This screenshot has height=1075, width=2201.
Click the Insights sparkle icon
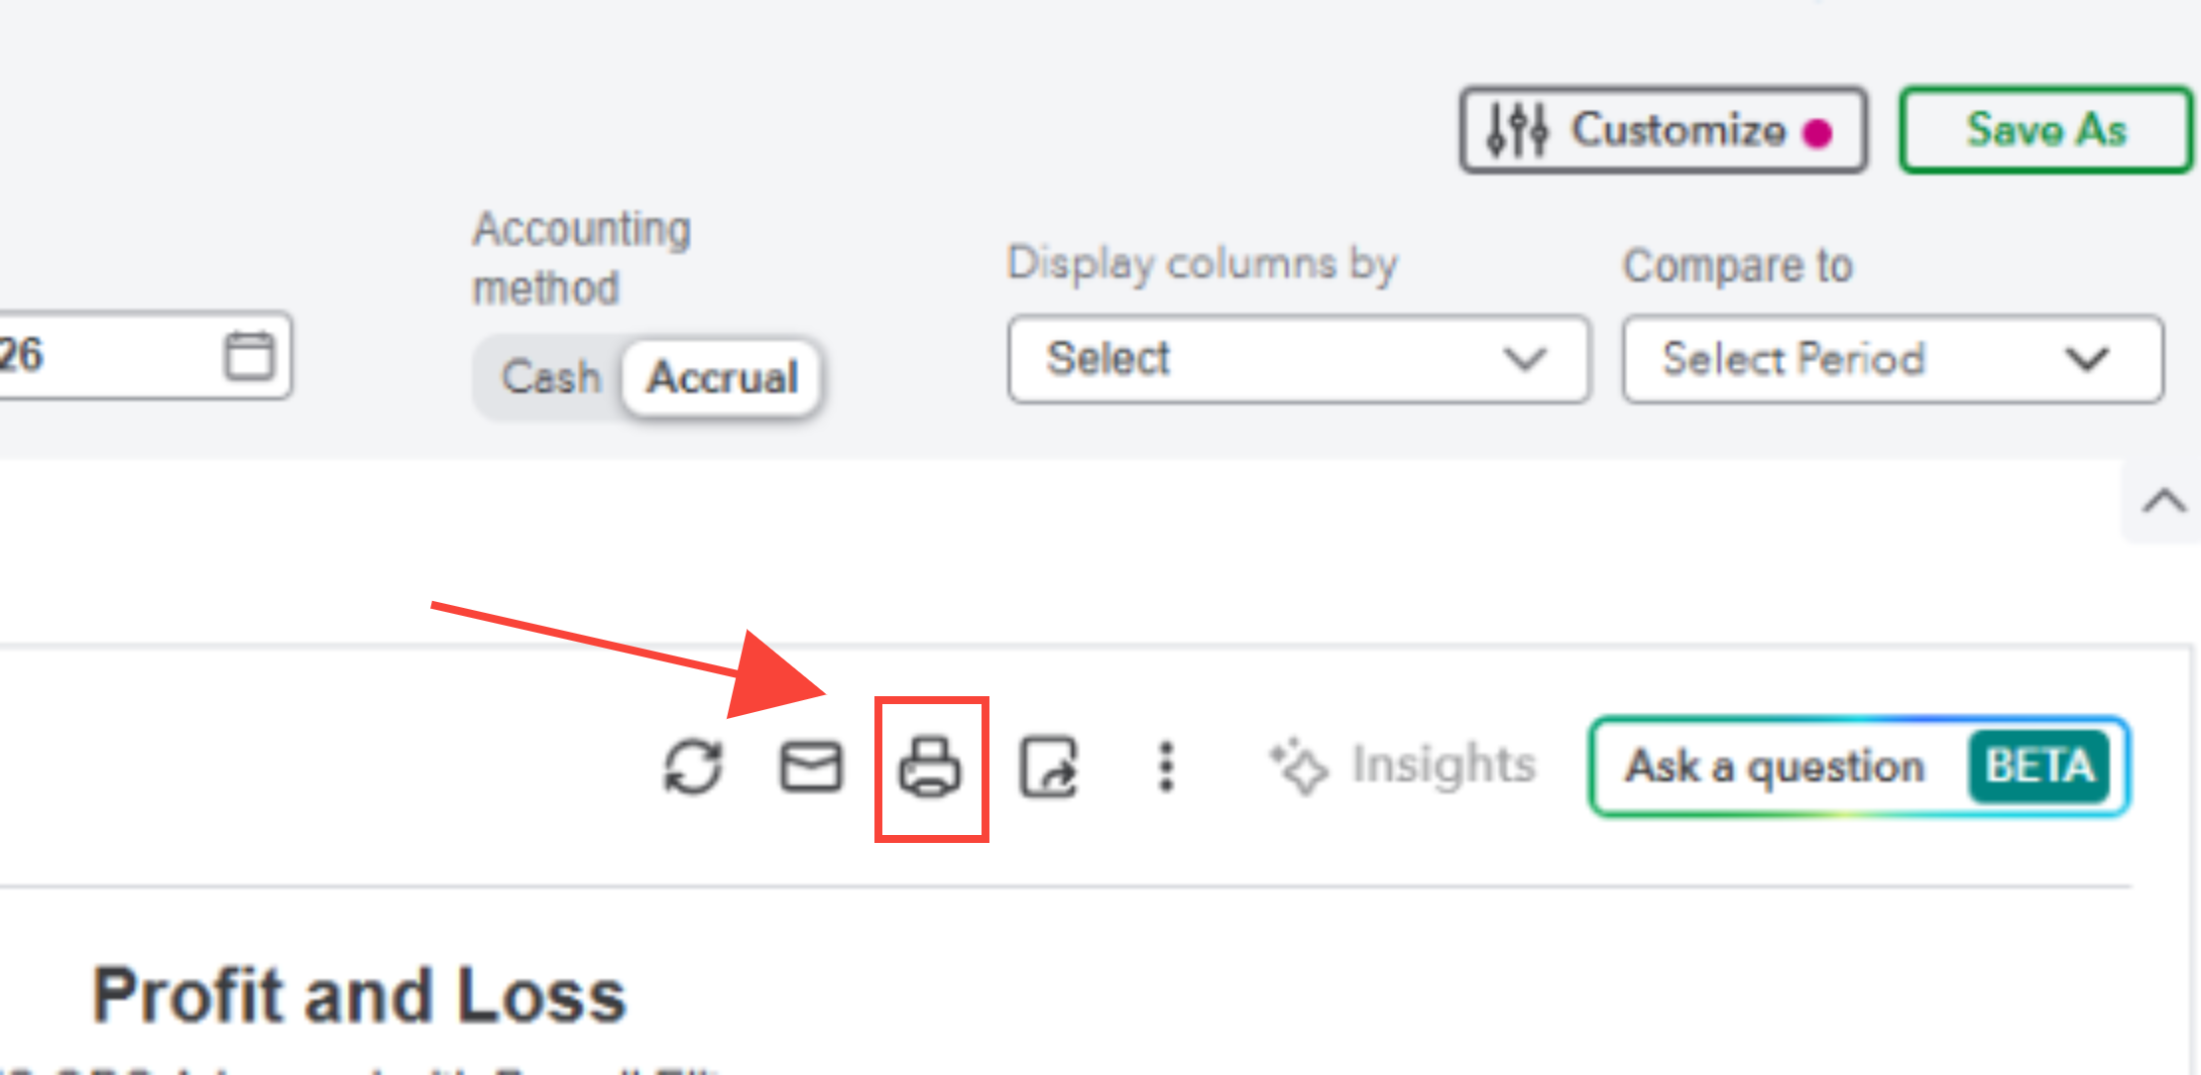(1299, 767)
